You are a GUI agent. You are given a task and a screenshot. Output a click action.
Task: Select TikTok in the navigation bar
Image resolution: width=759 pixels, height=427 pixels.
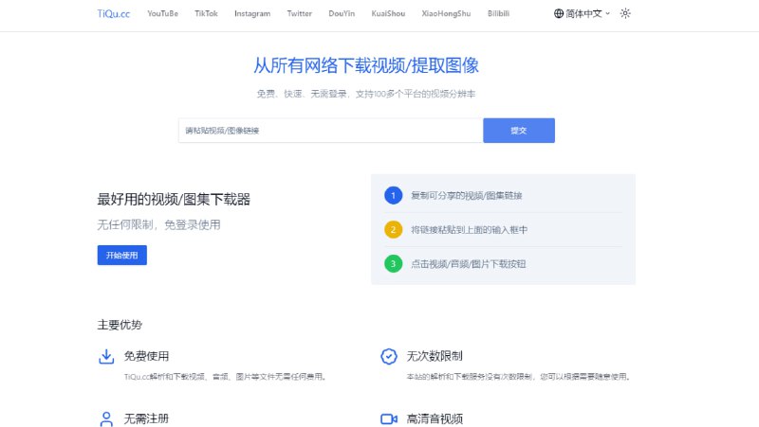coord(206,14)
